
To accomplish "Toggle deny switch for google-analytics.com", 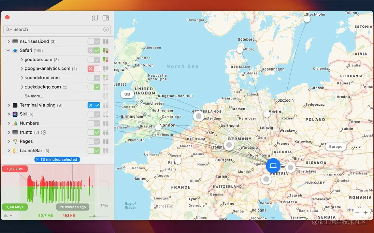I will click(x=94, y=69).
